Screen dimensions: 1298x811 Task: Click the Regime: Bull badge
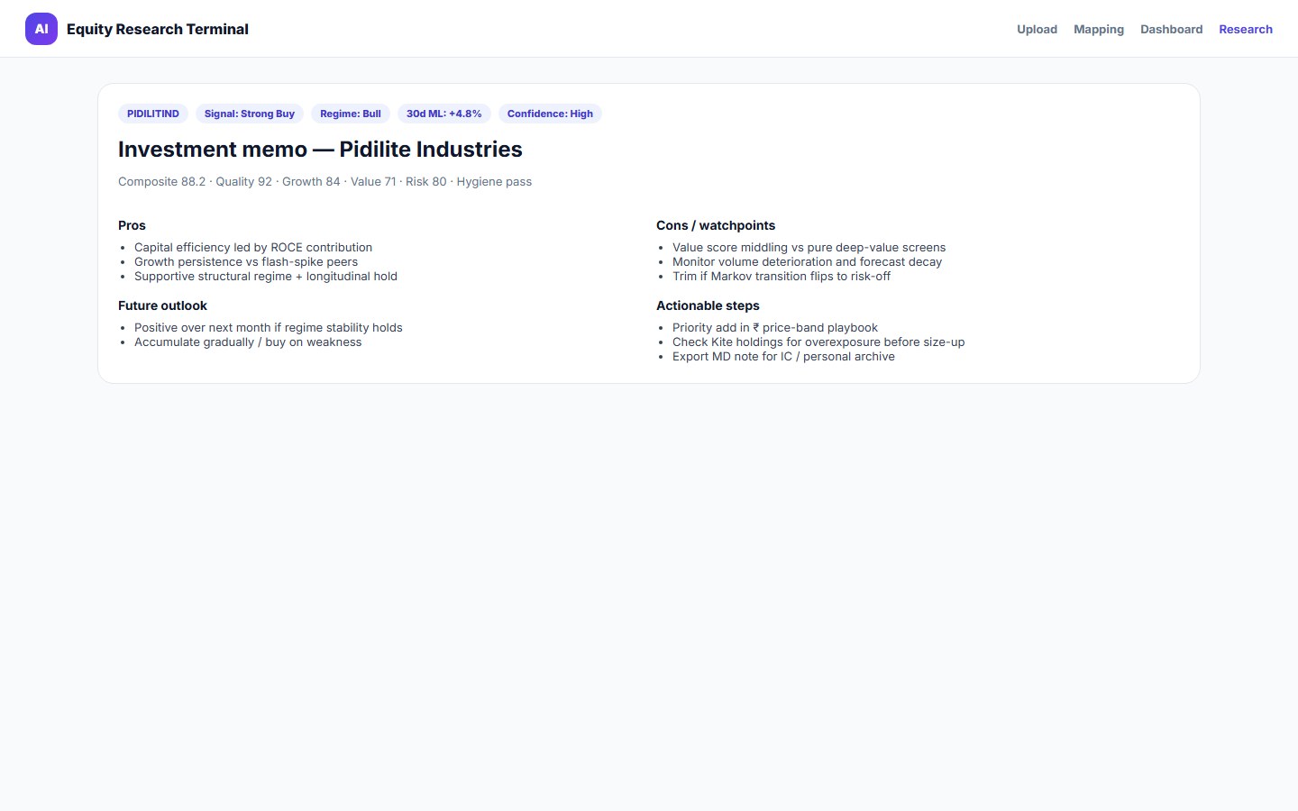tap(351, 114)
